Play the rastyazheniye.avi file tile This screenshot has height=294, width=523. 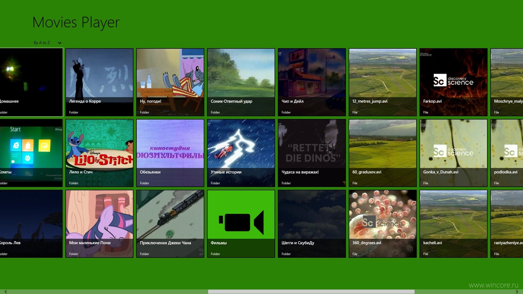507,224
